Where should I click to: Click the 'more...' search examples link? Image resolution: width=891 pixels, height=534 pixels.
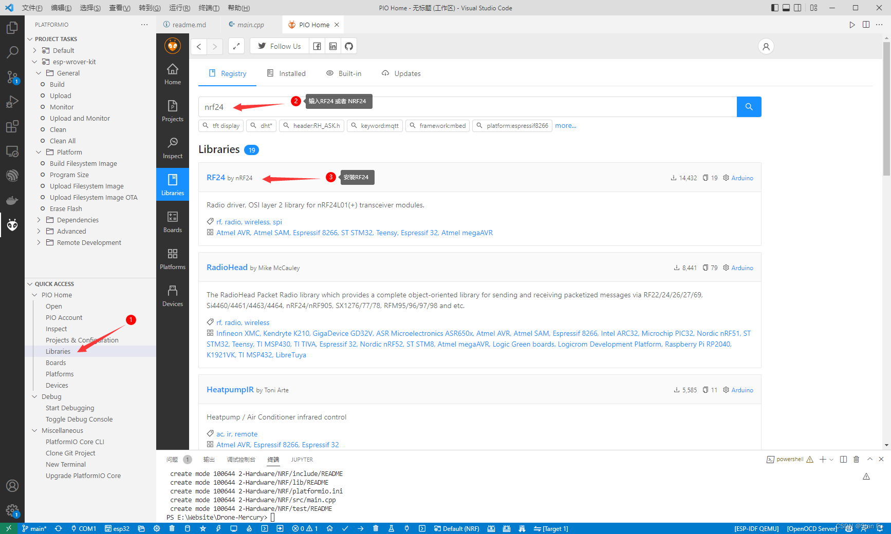566,125
